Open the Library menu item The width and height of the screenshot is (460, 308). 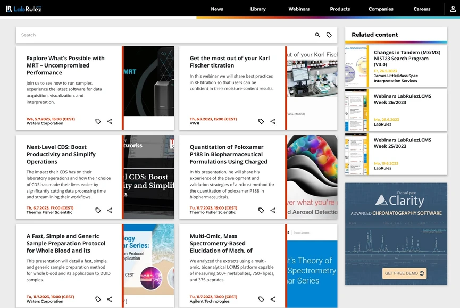258,9
